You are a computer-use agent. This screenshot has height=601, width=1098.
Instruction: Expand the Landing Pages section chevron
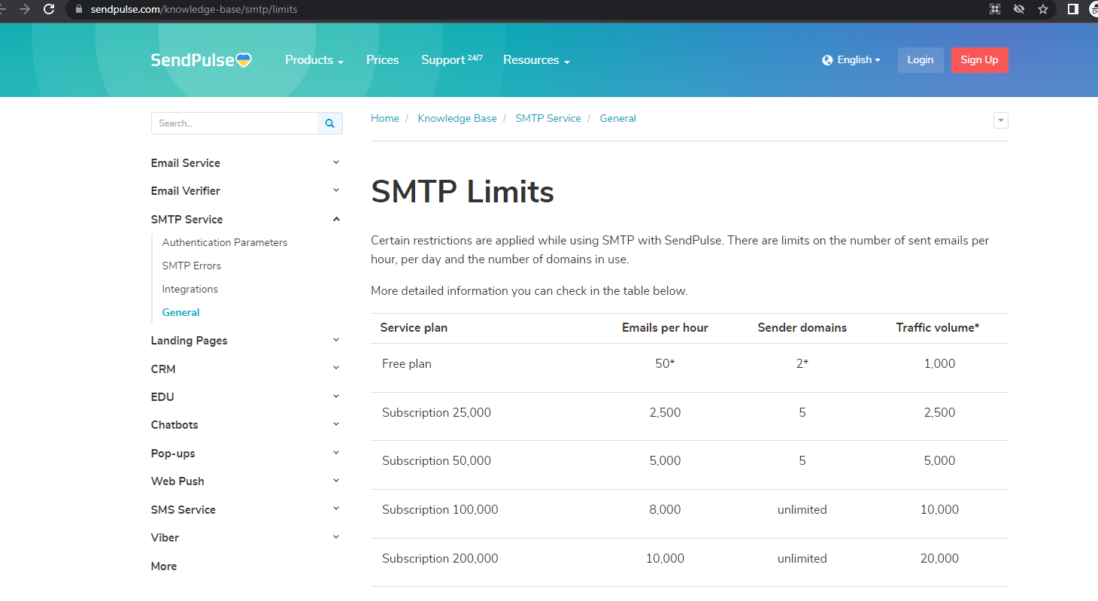tap(336, 340)
